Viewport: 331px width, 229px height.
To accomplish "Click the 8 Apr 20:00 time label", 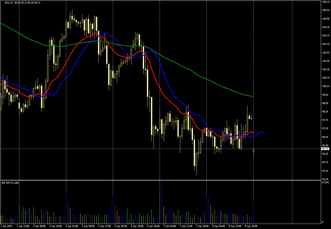I will click(251, 226).
